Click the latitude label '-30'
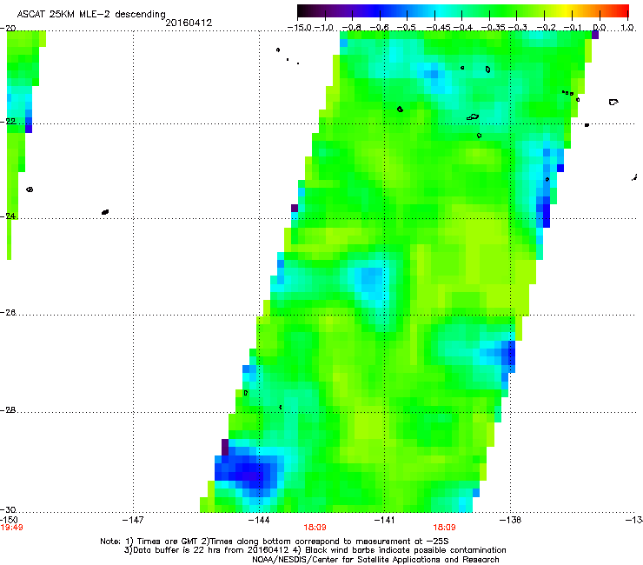Screen dimensions: 643x565 [x=8, y=509]
